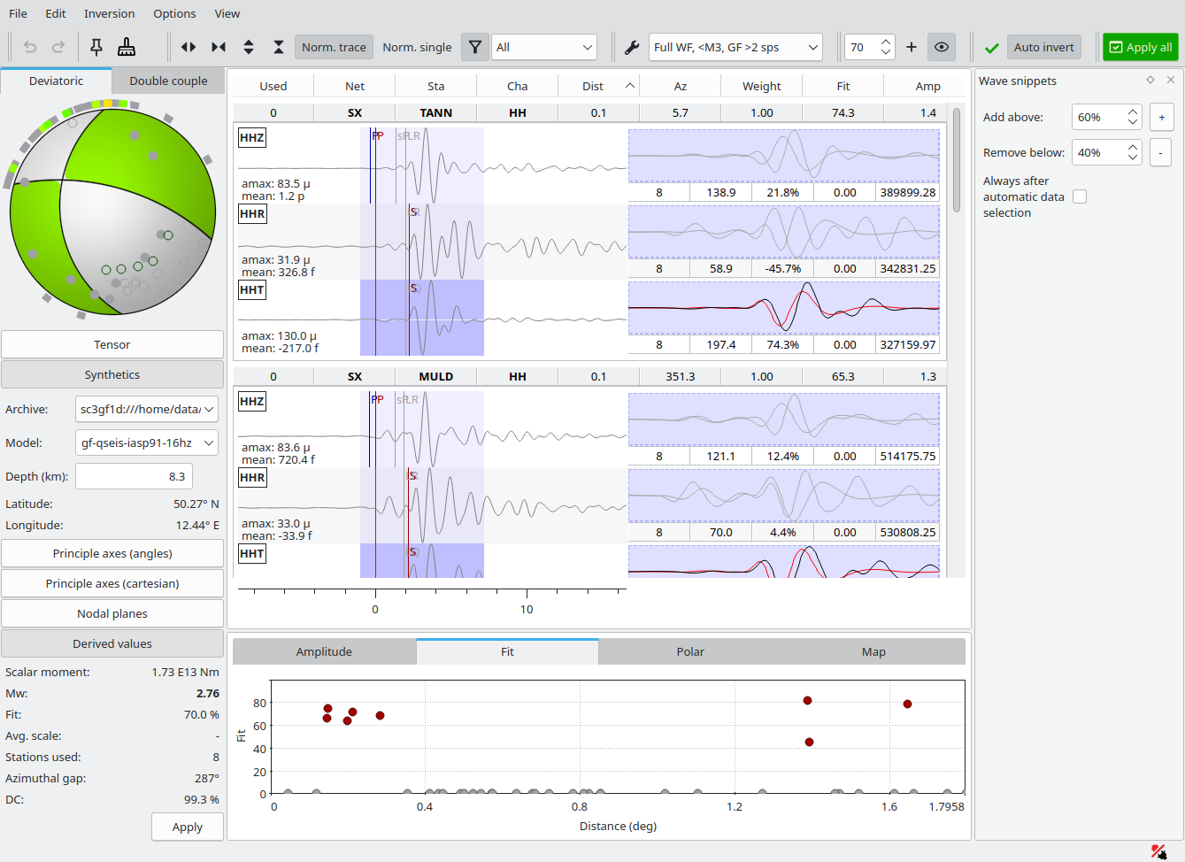Open the Model gf-qseis-iasp91-16hz dropdown
Image resolution: width=1185 pixels, height=862 pixels.
pos(147,443)
